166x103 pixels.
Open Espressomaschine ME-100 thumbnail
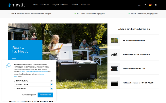coord(114,69)
